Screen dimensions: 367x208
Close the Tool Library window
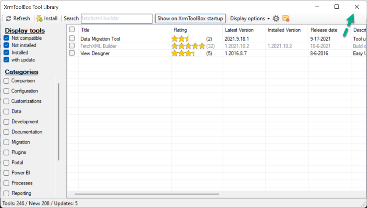point(357,7)
